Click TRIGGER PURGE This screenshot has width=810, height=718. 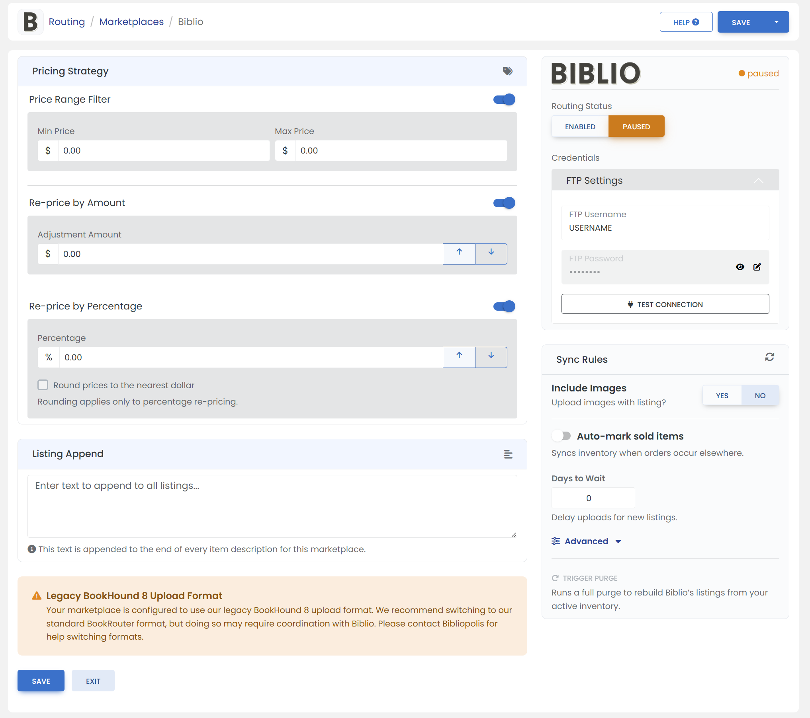(x=585, y=578)
